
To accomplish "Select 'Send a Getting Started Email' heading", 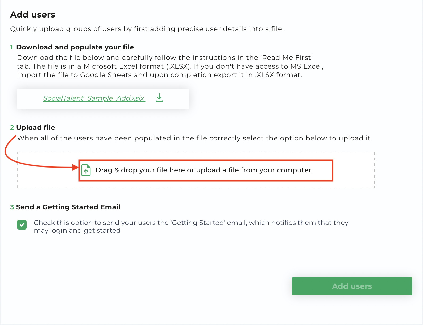I will (68, 207).
